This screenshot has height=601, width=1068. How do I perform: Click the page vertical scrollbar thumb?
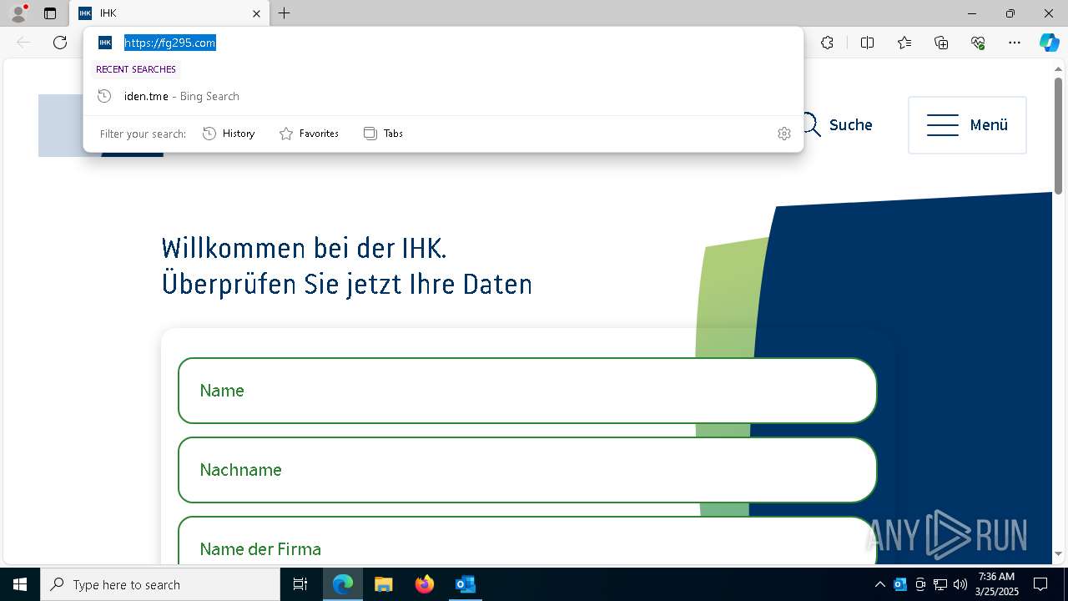[1058, 138]
